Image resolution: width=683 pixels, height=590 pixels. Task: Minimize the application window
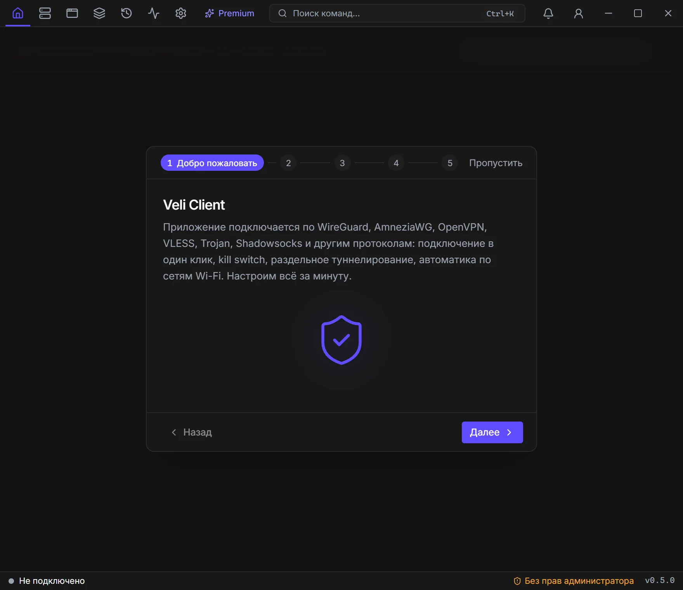tap(608, 13)
